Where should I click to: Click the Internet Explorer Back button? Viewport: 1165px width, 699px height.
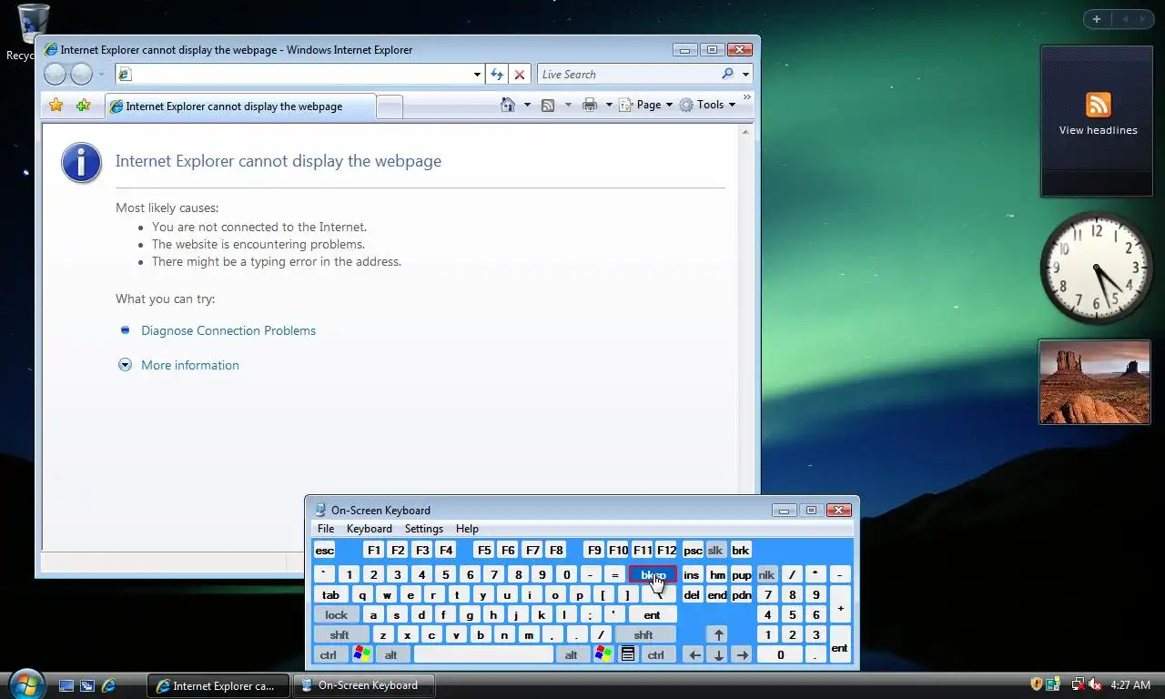click(55, 75)
